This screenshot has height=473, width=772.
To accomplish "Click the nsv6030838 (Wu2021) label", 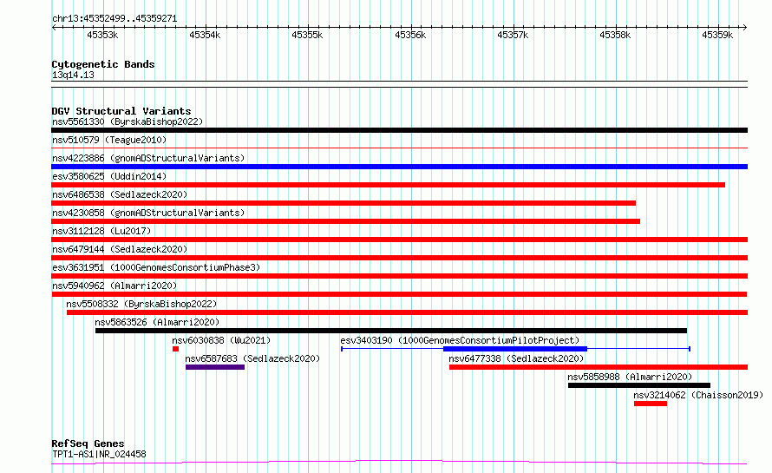I will (221, 340).
